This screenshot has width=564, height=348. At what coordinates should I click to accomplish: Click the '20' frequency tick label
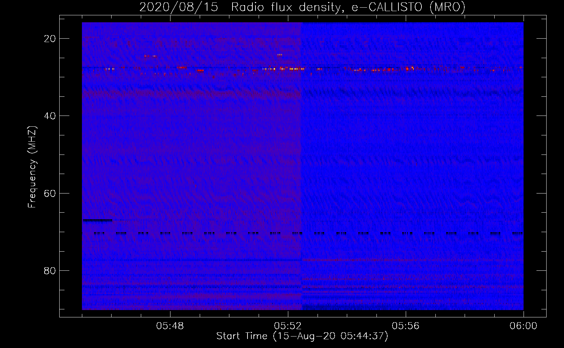click(50, 39)
